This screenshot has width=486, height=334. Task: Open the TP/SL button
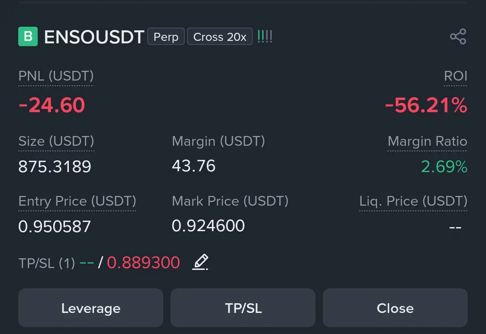pyautogui.click(x=243, y=308)
